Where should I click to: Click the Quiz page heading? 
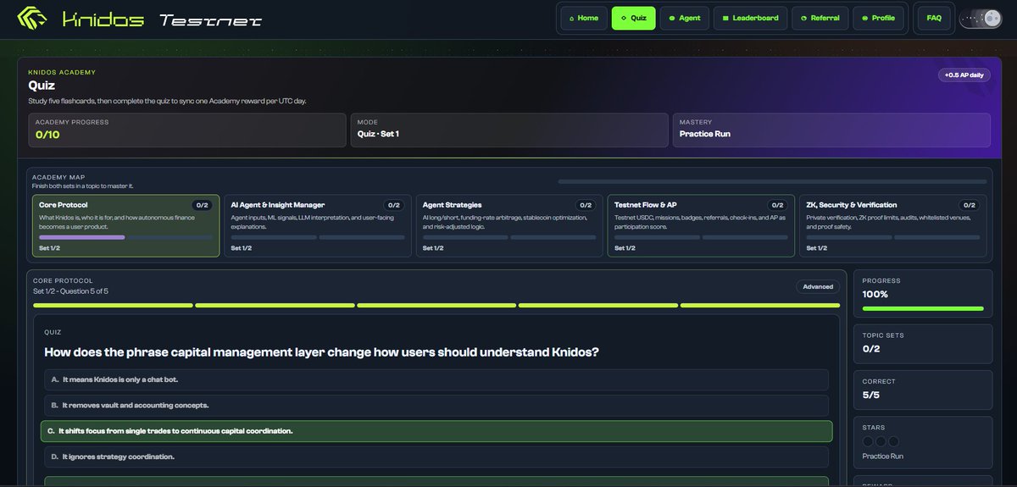[x=42, y=86]
